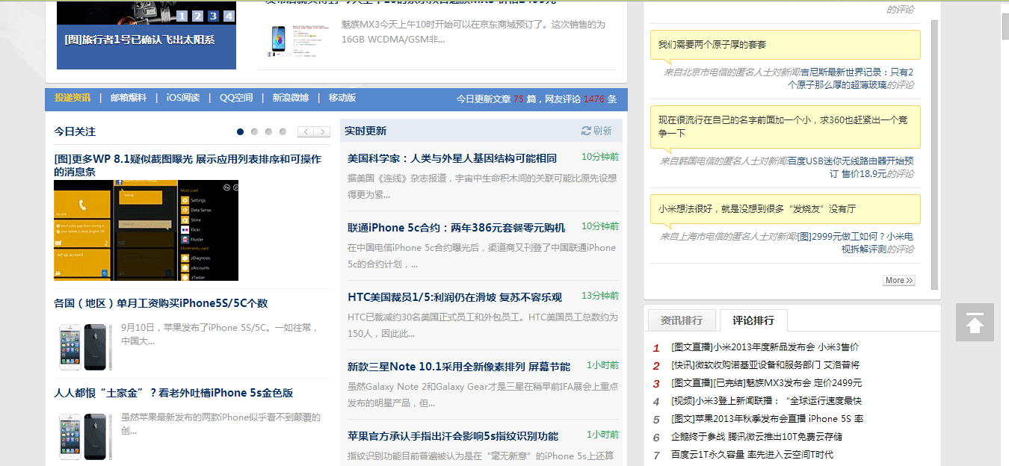1009x466 pixels.
Task: Click the 13分钟前 timestamp on HTC article
Action: pyautogui.click(x=600, y=296)
